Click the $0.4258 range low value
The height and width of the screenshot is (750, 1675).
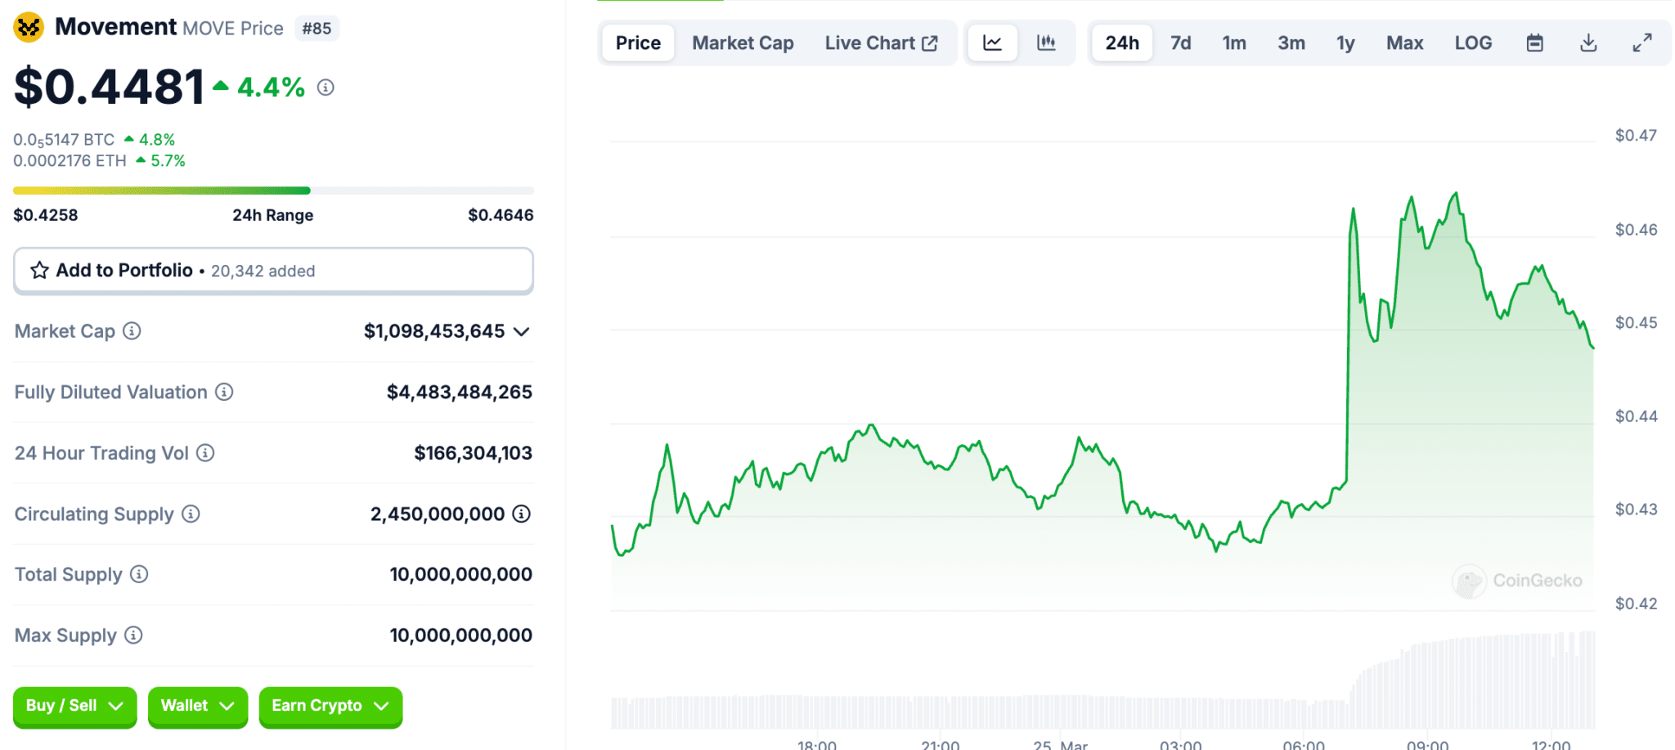(x=46, y=215)
